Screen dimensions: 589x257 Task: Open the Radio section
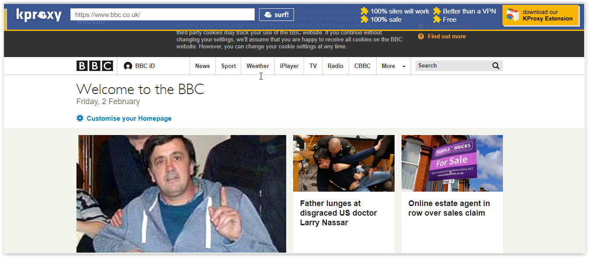point(336,66)
